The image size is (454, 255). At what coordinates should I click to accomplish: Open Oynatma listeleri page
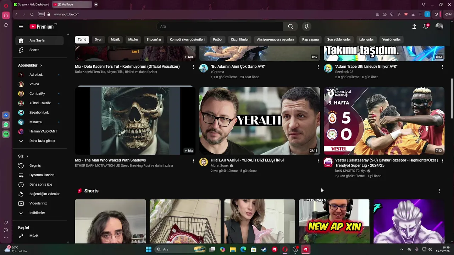point(39,175)
